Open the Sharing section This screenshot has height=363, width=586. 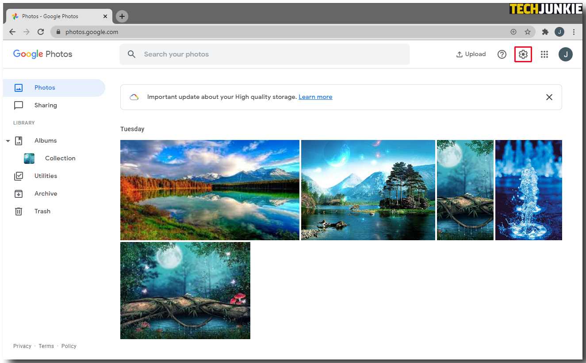46,105
